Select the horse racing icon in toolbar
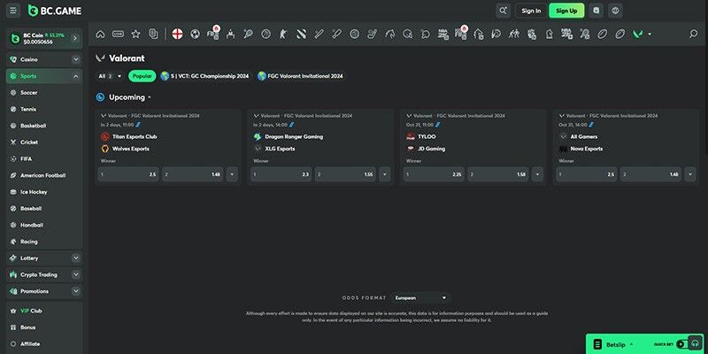Image resolution: width=708 pixels, height=354 pixels. click(x=389, y=34)
